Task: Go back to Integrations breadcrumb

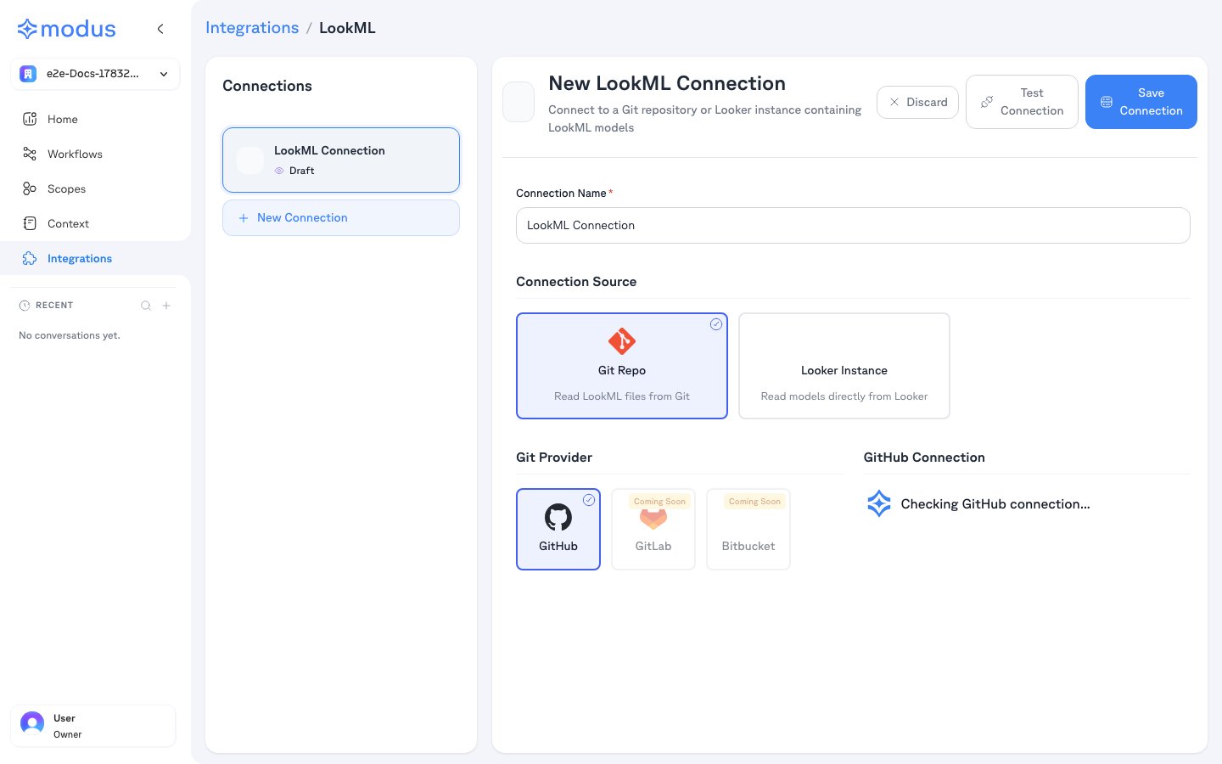Action: 252,28
